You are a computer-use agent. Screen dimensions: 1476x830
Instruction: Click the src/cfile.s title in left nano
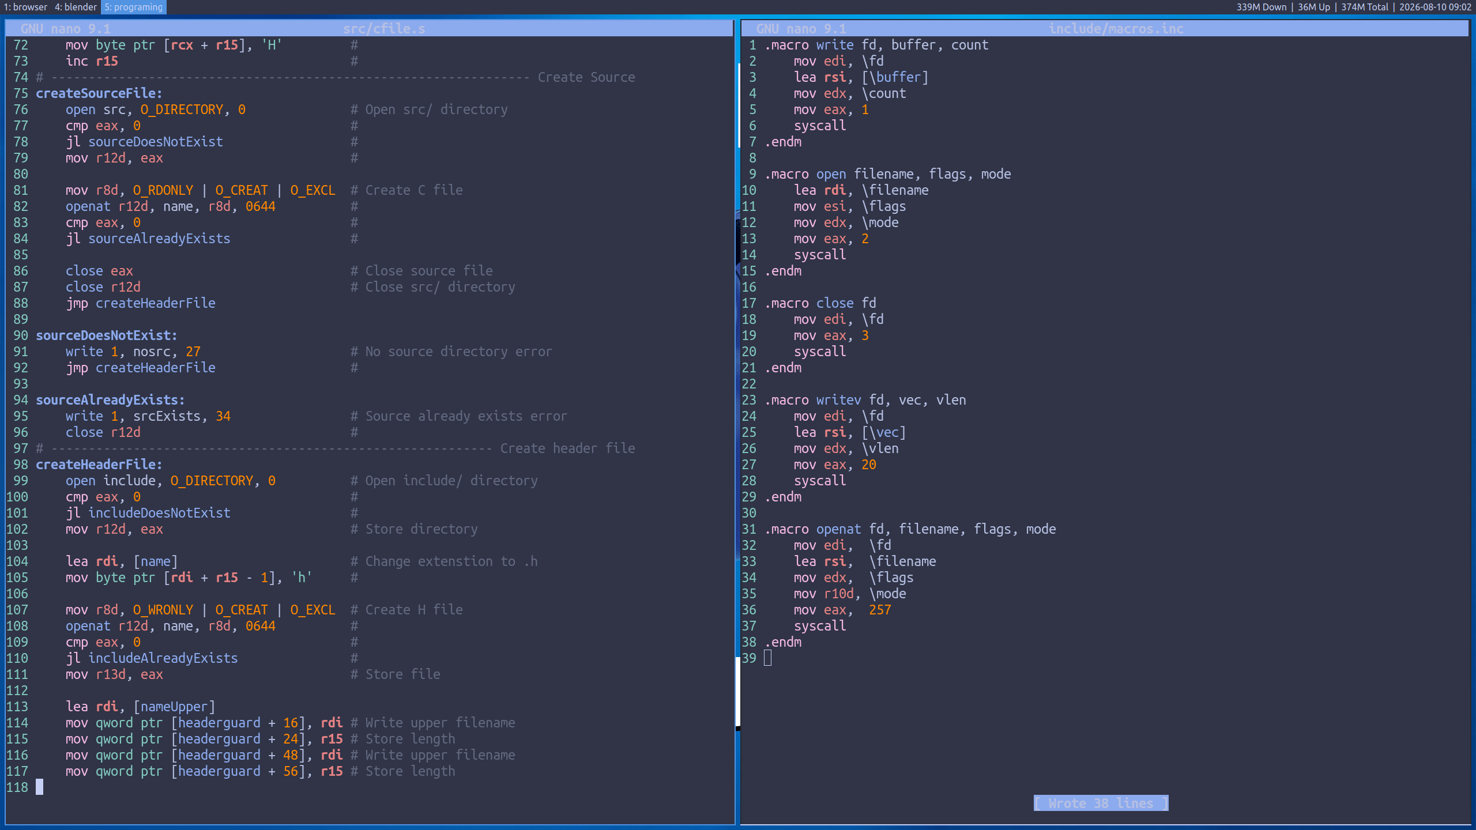[x=384, y=29]
